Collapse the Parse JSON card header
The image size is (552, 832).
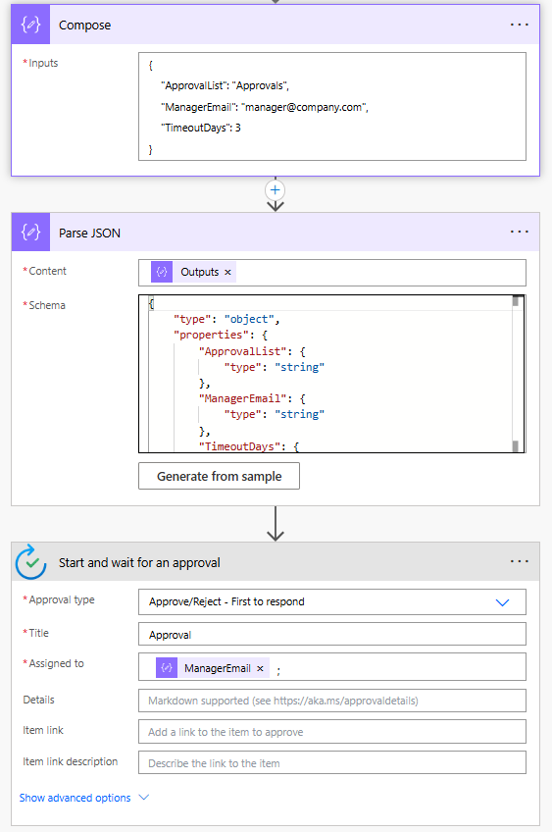pyautogui.click(x=276, y=232)
